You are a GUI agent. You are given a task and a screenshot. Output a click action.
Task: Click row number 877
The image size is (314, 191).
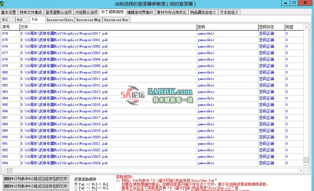coord(5,53)
